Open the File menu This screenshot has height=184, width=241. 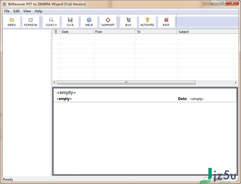pos(7,11)
